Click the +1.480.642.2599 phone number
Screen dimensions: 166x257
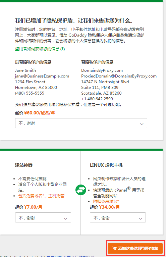97,99
